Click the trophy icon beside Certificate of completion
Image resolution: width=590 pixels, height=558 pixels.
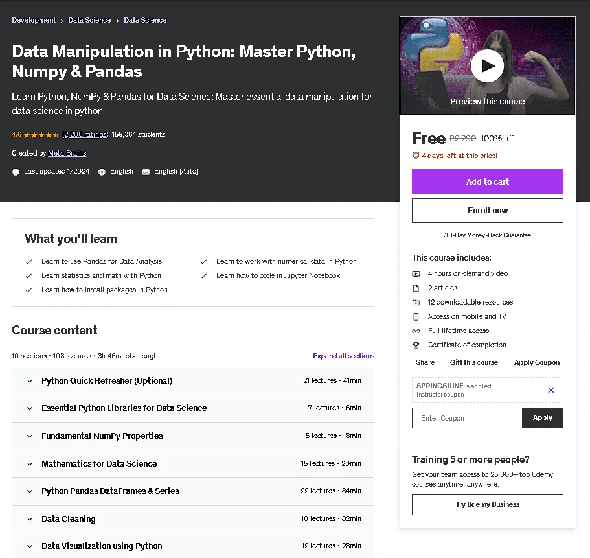416,345
